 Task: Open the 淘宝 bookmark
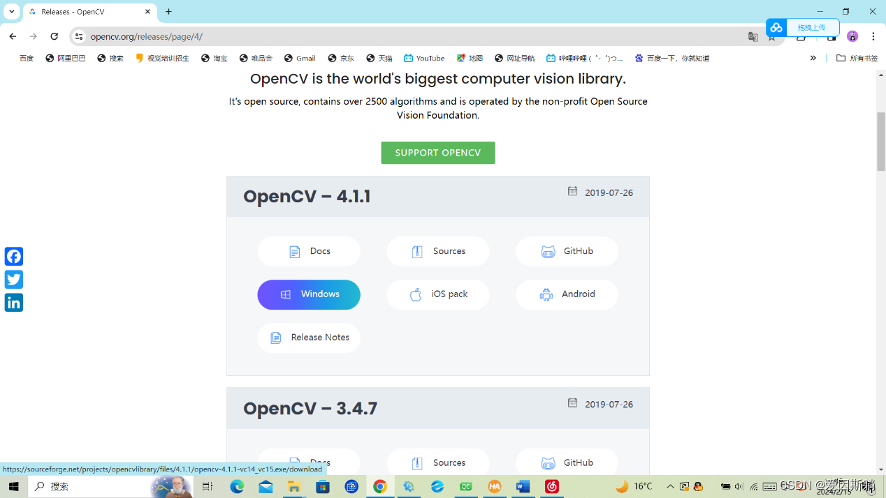tap(215, 58)
